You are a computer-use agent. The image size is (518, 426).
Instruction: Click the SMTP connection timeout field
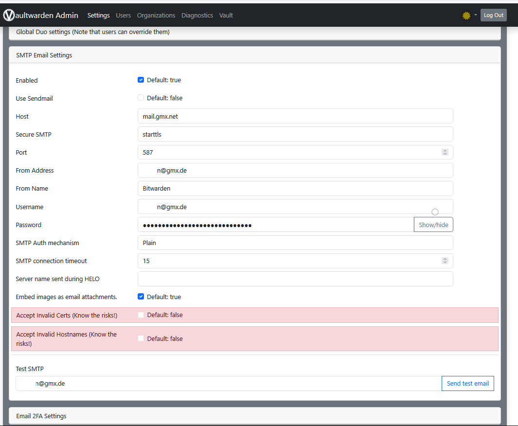click(295, 261)
